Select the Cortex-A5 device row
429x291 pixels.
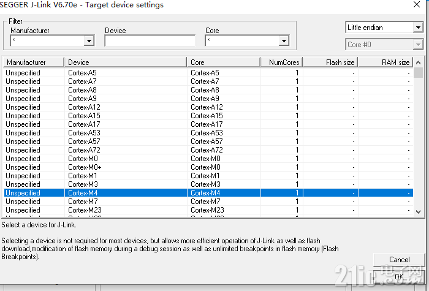[x=208, y=73]
